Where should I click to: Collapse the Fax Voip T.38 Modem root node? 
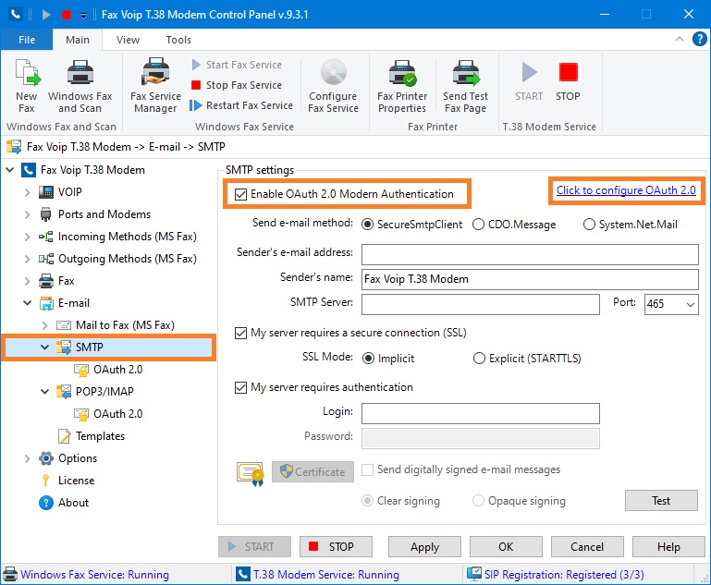9,170
